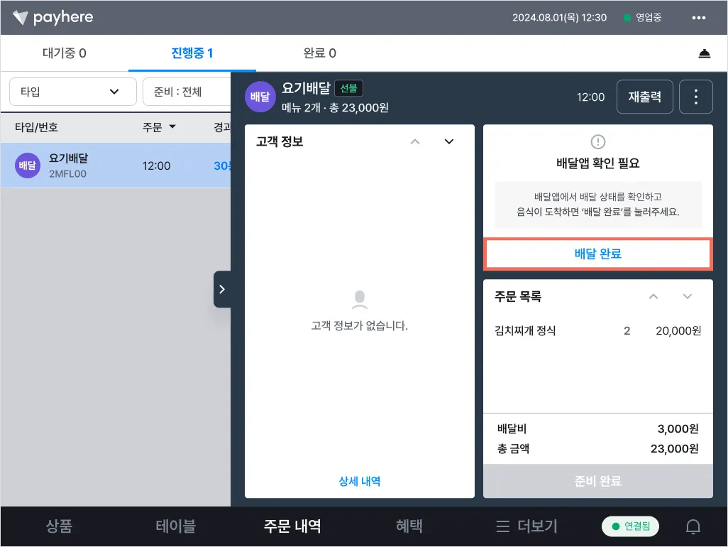Click the 연결됨 connection status pill
The width and height of the screenshot is (728, 547).
coord(630,526)
